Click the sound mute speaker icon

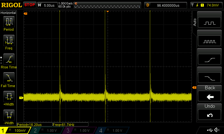pos(216,130)
